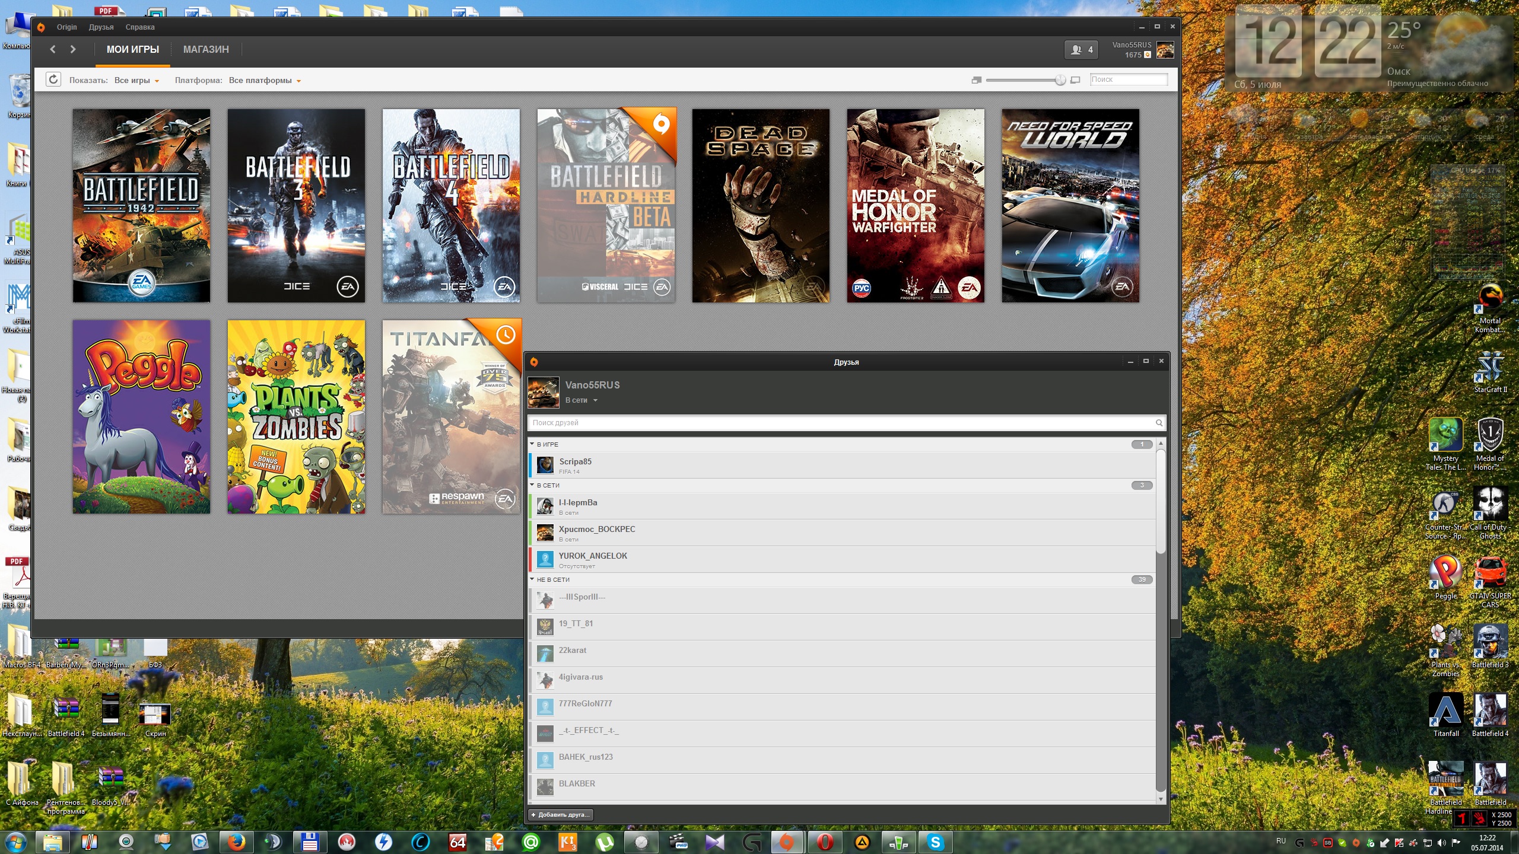1519x854 pixels.
Task: Select Dead Space game cover
Action: click(x=761, y=206)
